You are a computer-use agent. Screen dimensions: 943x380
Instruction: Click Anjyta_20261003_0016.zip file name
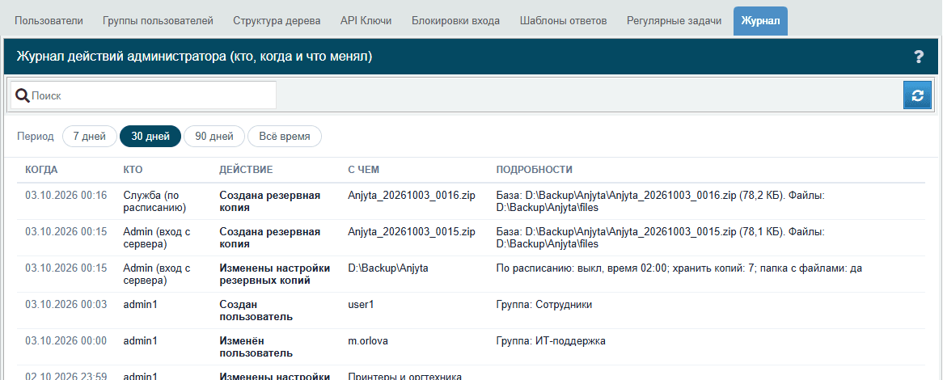click(x=412, y=196)
